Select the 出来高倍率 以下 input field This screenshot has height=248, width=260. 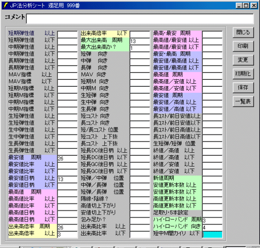pyautogui.click(x=140, y=34)
